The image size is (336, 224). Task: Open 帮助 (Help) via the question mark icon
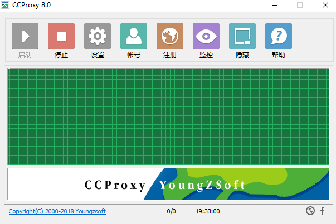279,36
